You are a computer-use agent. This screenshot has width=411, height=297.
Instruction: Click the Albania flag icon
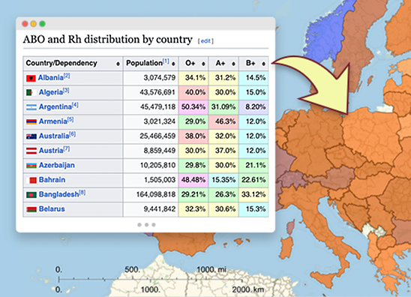point(31,78)
